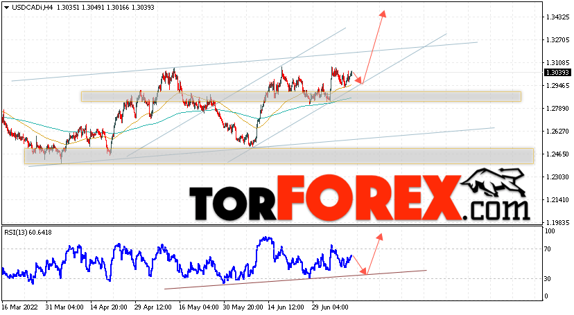Viewport: 574px width, 315px height.
Task: Open the USDCADi symbol dropdown arrow
Action: coord(6,8)
